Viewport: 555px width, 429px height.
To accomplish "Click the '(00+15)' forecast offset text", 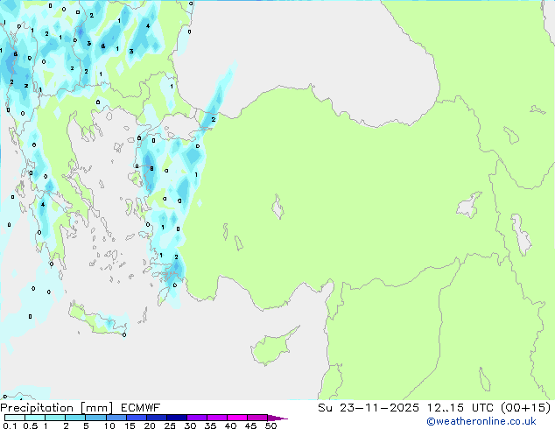I will [x=526, y=408].
